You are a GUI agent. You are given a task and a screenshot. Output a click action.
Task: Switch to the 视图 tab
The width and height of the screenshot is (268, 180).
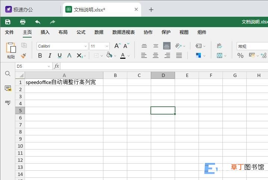184,32
